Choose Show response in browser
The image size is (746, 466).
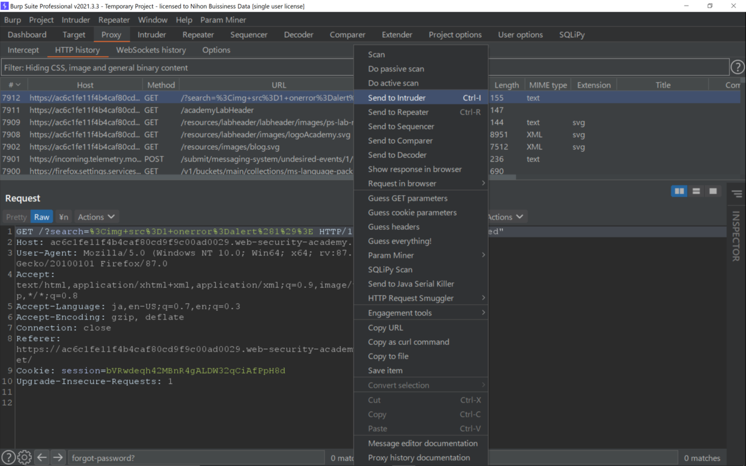click(421, 169)
